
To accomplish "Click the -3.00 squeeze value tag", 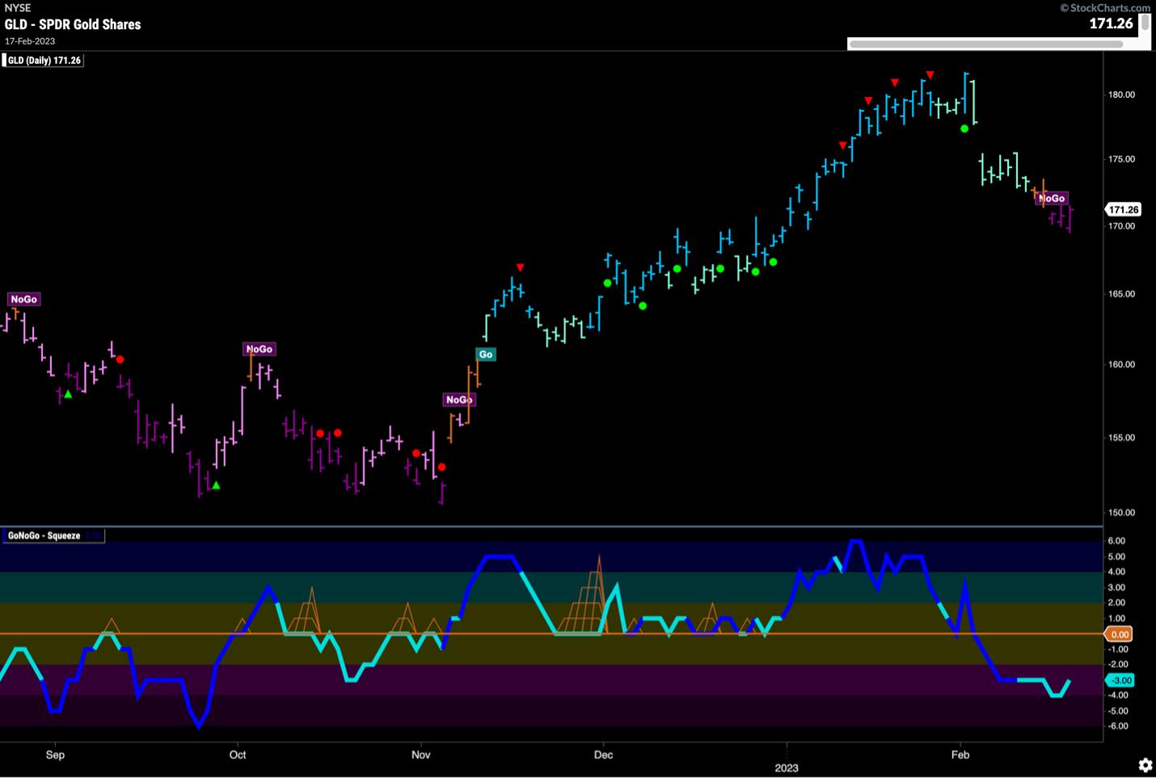I will point(1120,681).
